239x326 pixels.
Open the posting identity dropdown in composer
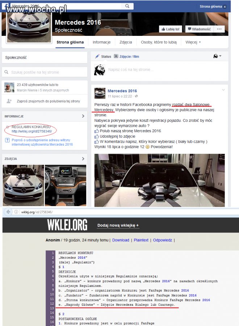[x=217, y=56]
